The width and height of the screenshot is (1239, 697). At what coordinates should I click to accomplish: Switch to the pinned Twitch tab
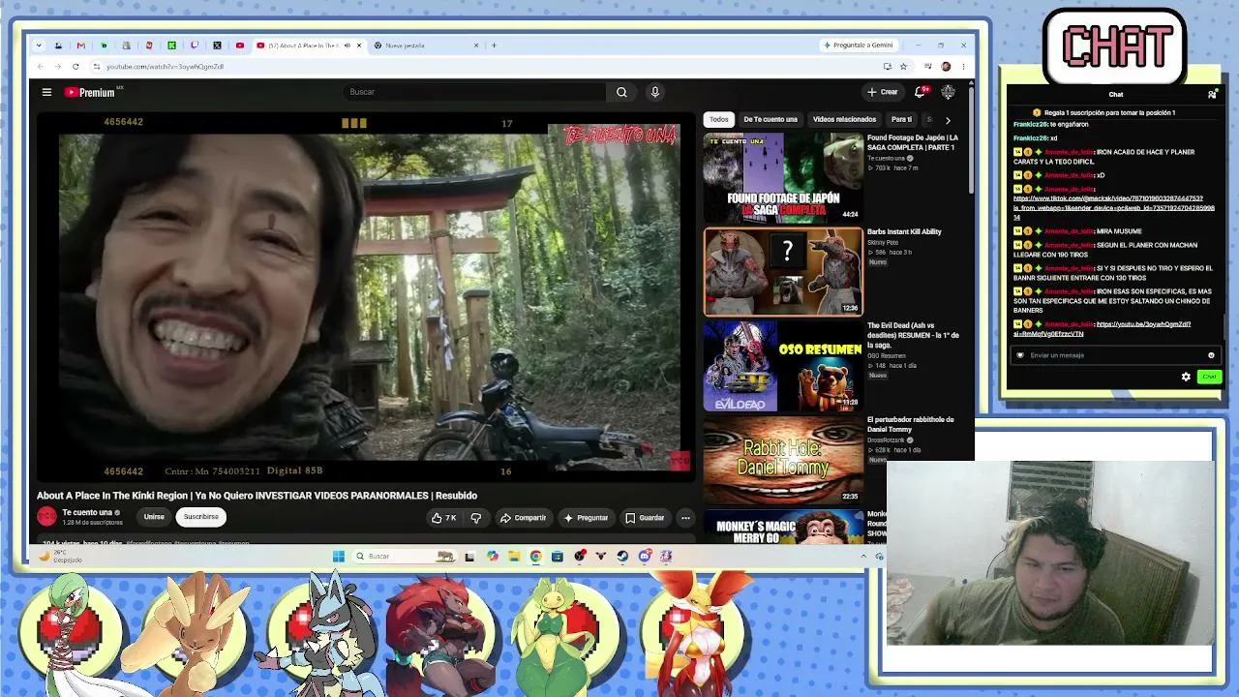click(x=195, y=45)
